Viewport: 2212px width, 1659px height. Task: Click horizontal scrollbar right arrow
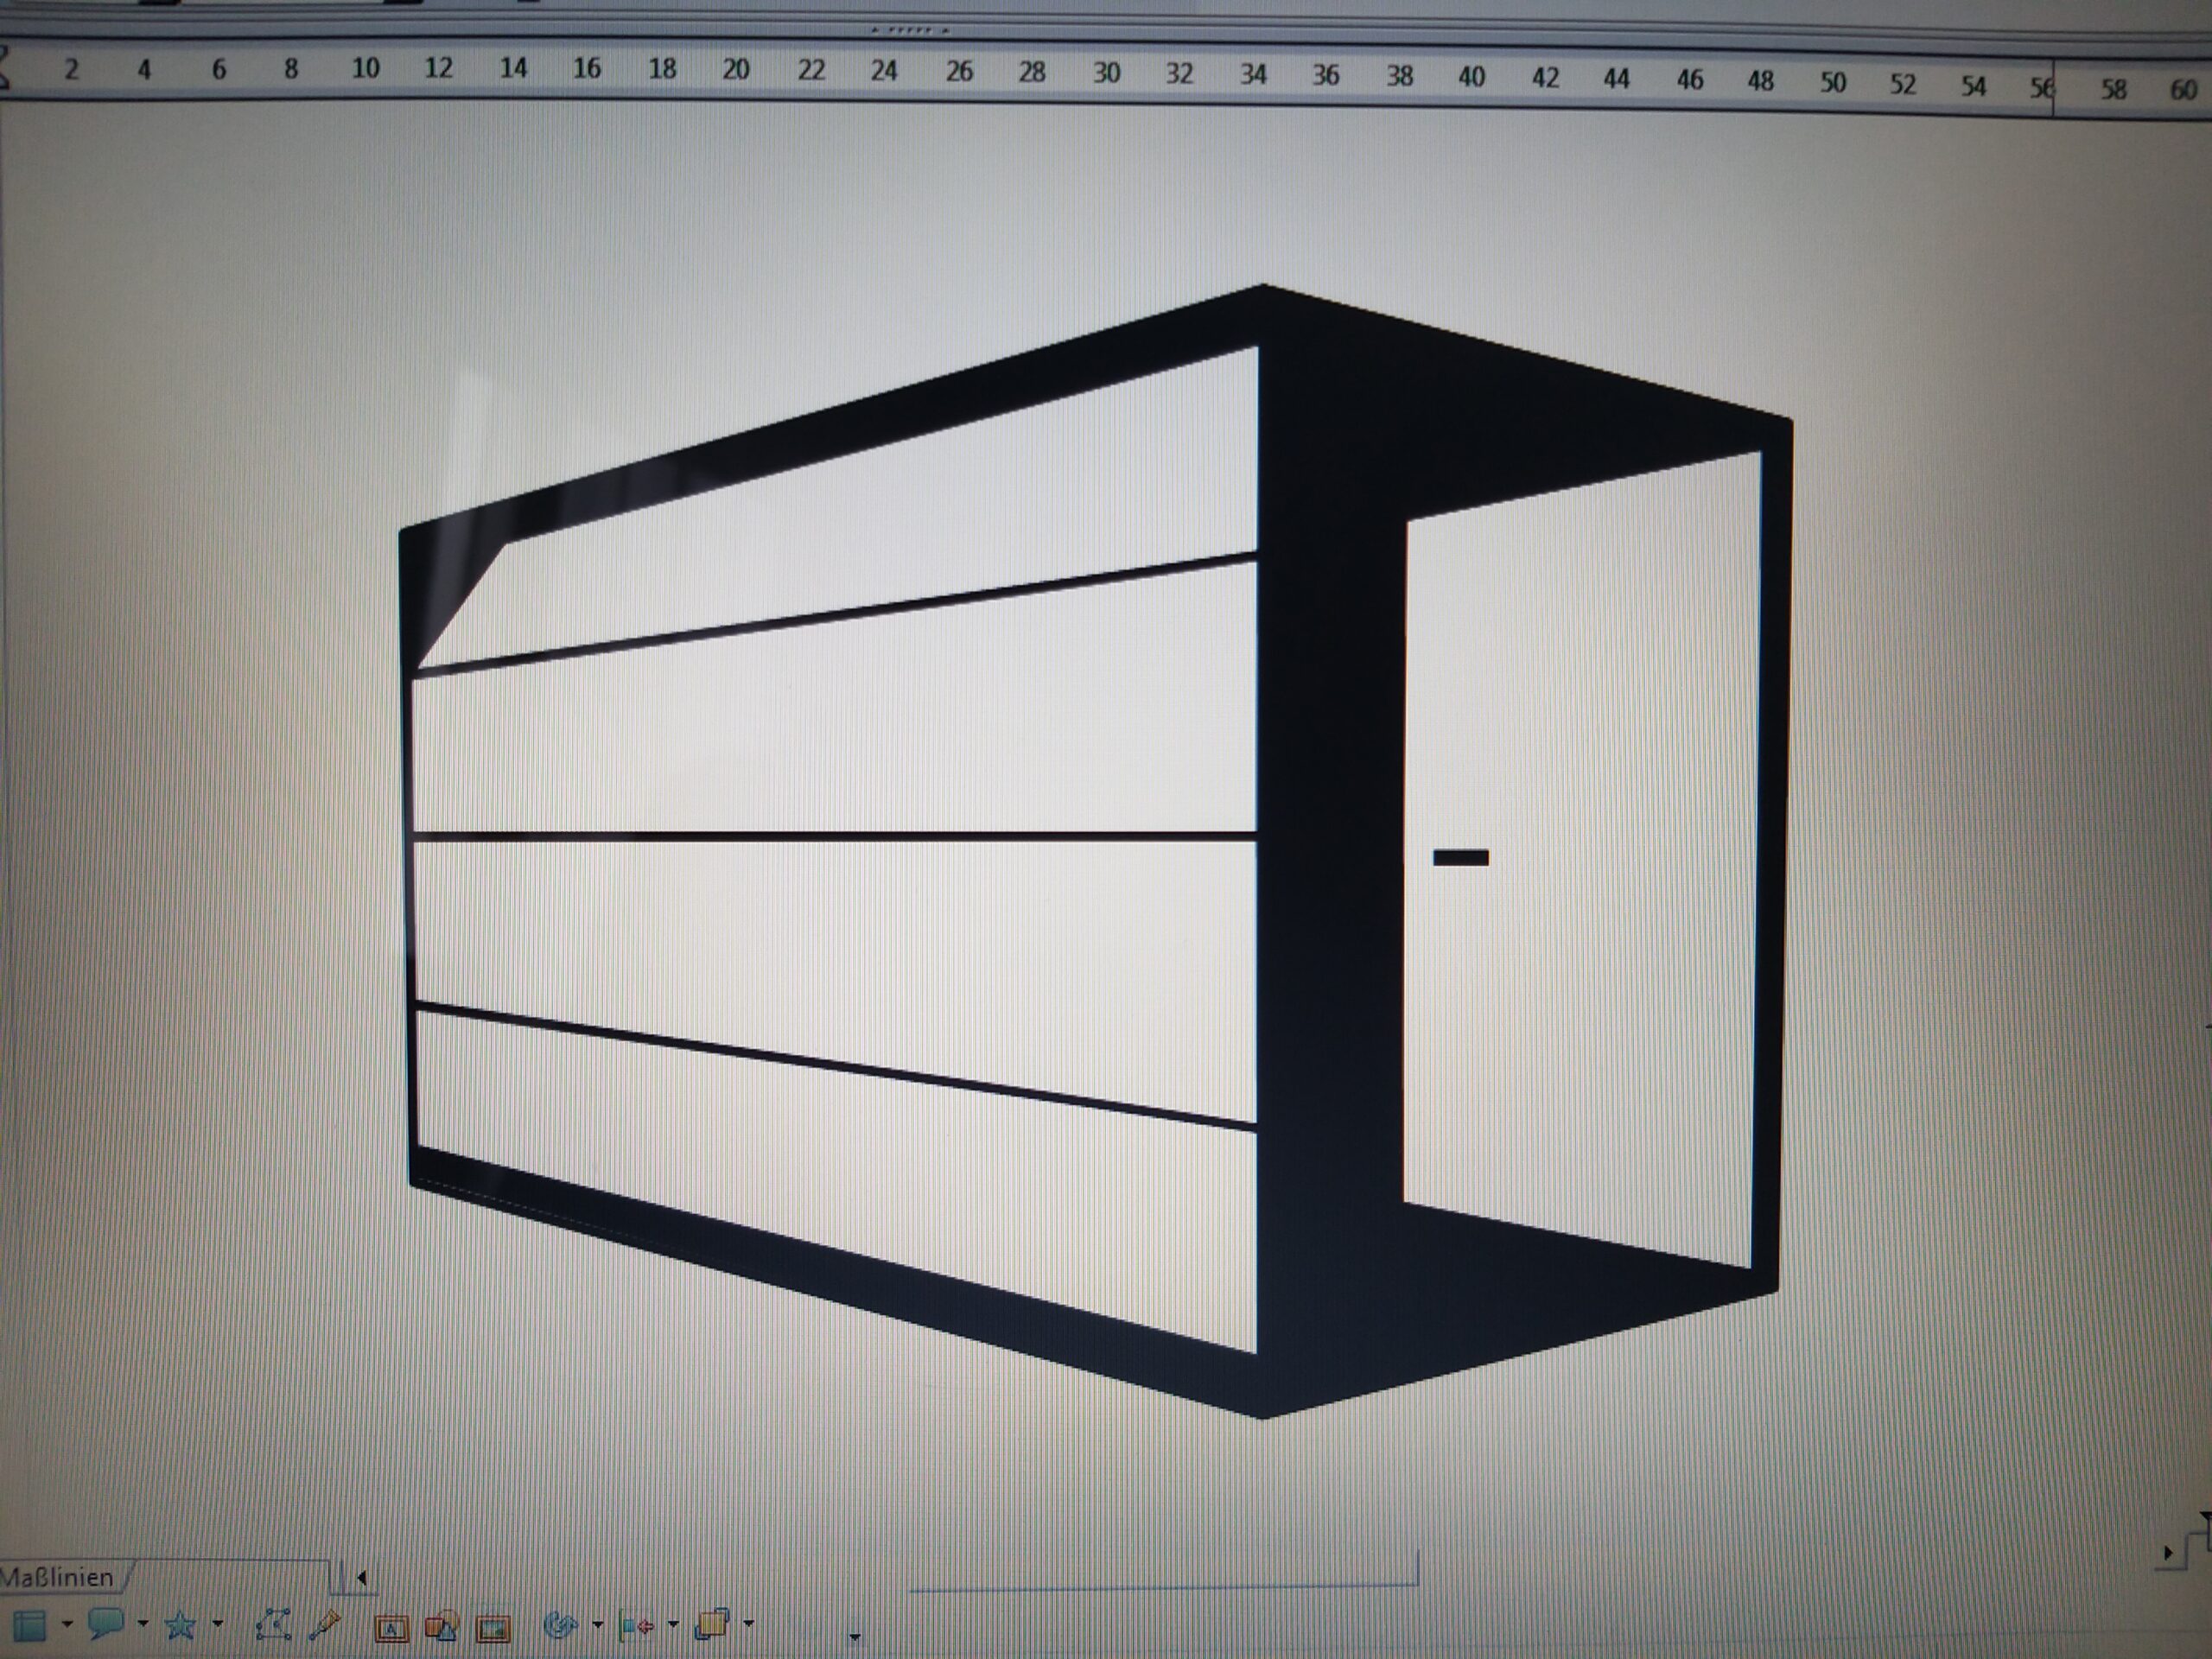2168,1553
